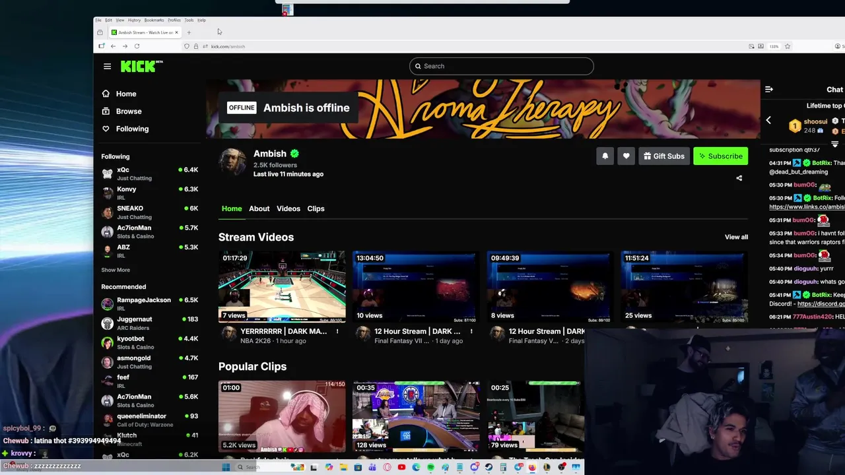Open the 09:49:39 stream video thumbnail
The width and height of the screenshot is (845, 475).
pyautogui.click(x=550, y=287)
